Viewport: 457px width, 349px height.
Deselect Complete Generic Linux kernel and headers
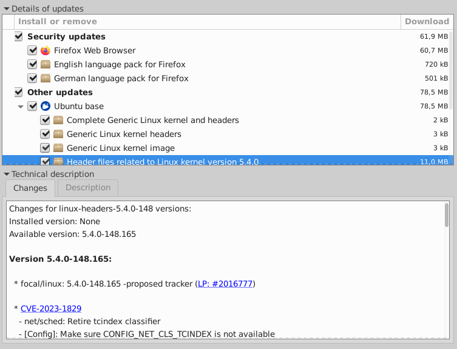(45, 120)
